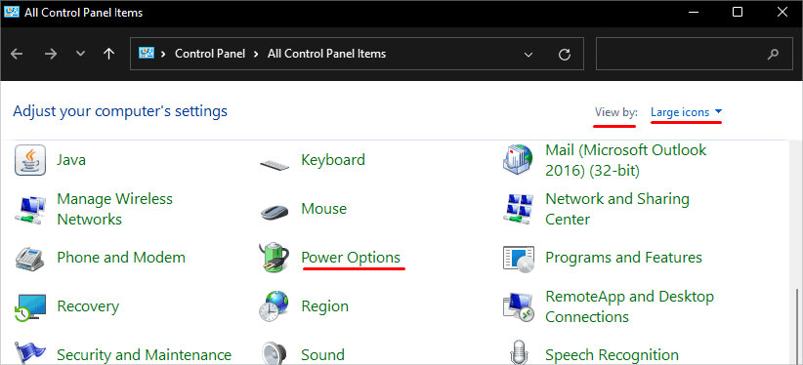
Task: Open the Speech Recognition microphone icon
Action: (519, 352)
